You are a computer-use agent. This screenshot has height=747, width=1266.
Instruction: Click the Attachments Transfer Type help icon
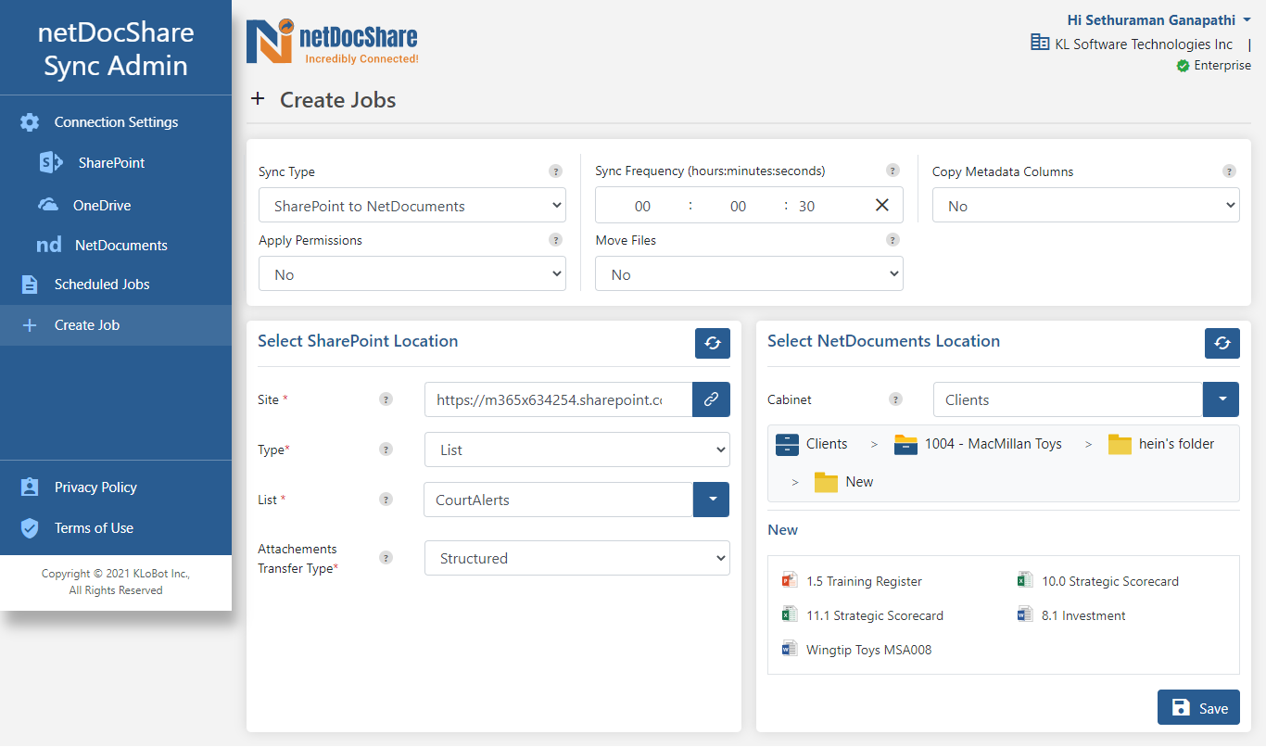tap(386, 558)
